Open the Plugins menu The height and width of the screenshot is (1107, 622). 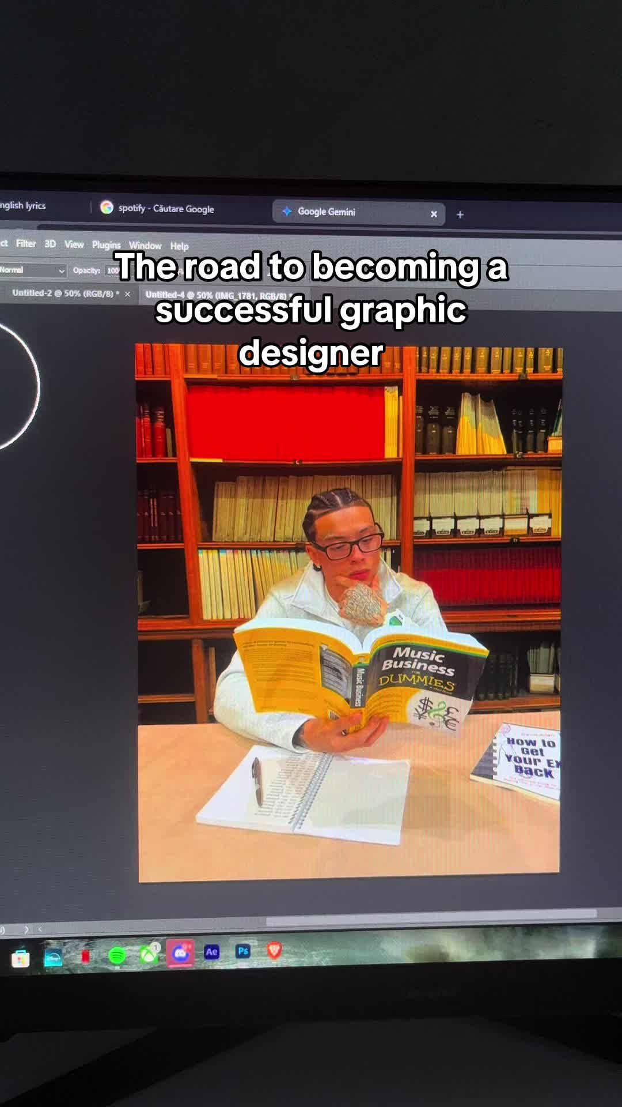point(106,245)
